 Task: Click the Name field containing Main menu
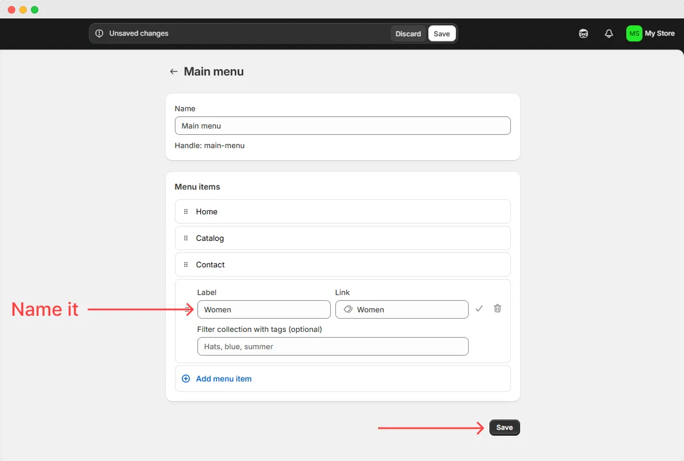pos(342,126)
